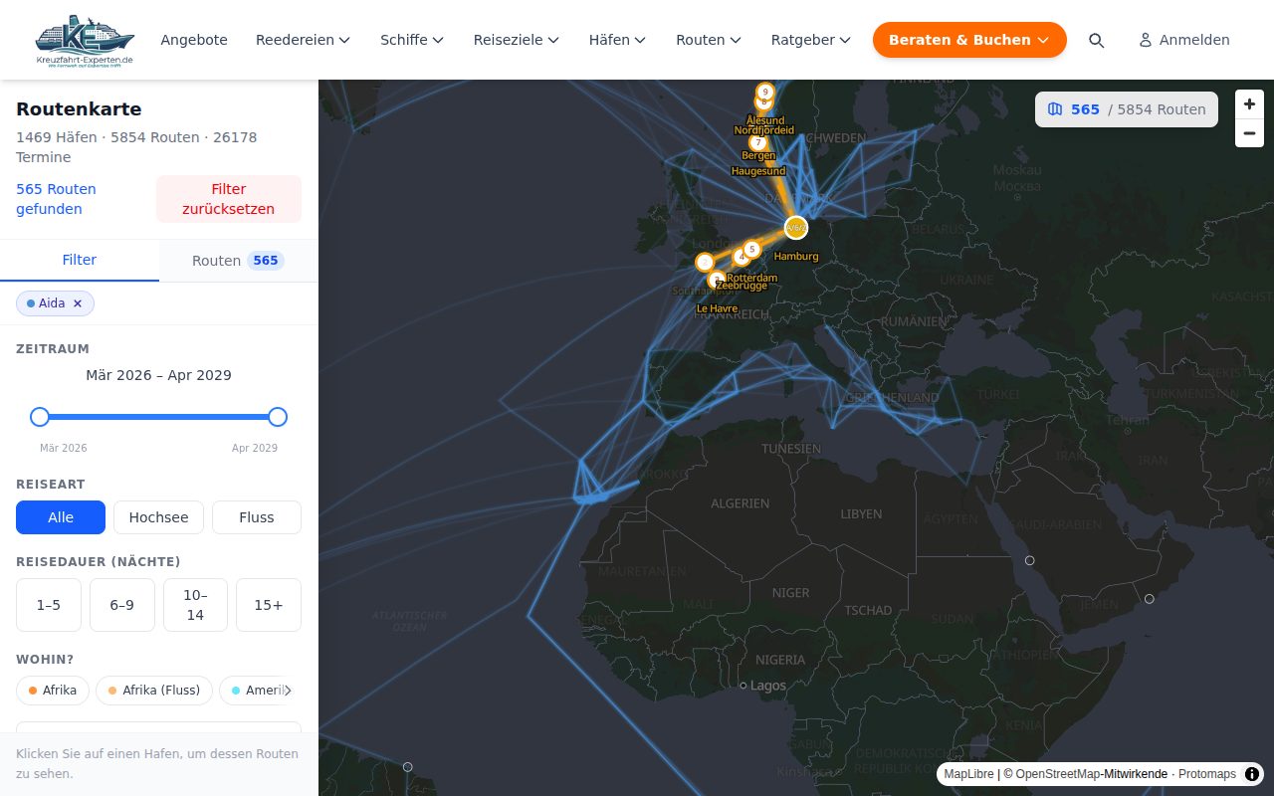Select Hochsee travel type
Image resolution: width=1274 pixels, height=796 pixels.
click(x=158, y=517)
